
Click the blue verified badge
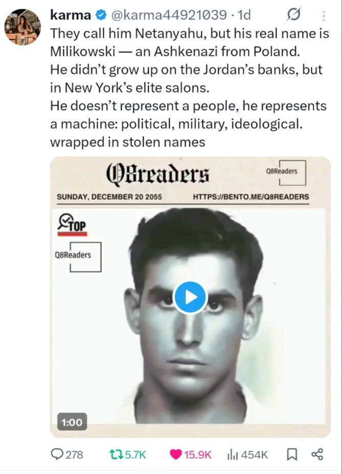[x=101, y=15]
